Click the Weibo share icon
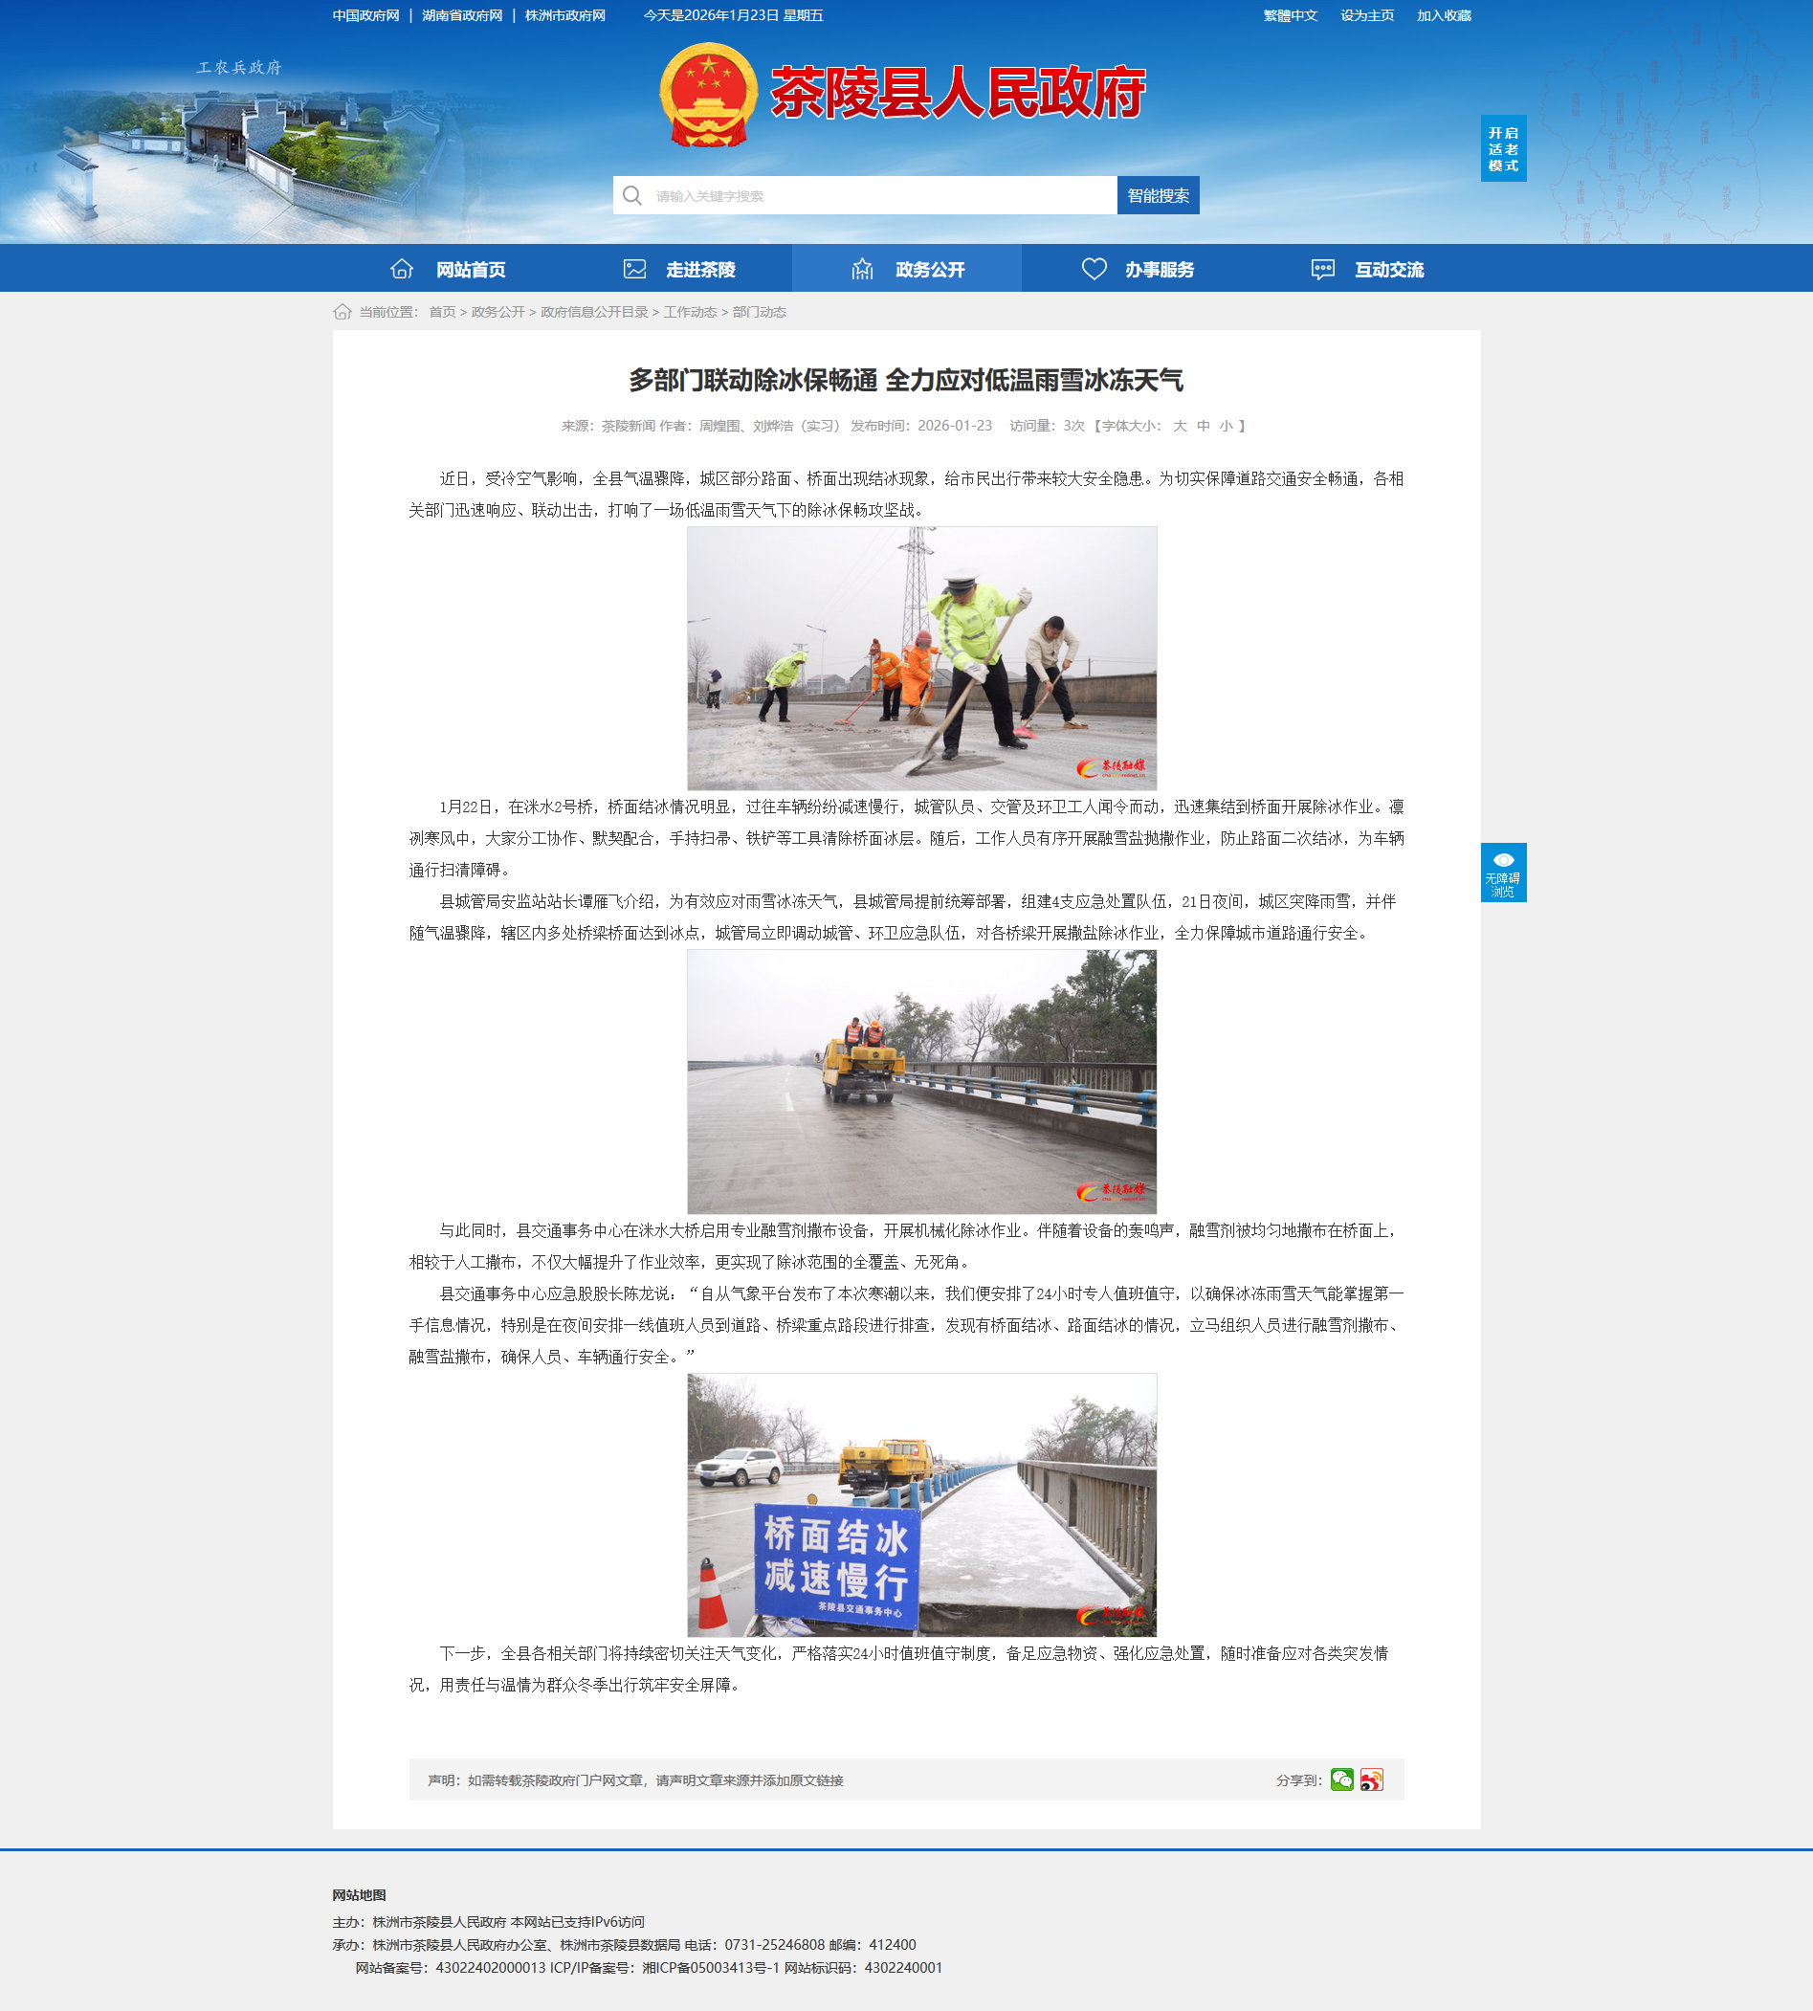The image size is (1813, 2011). coord(1372,1779)
